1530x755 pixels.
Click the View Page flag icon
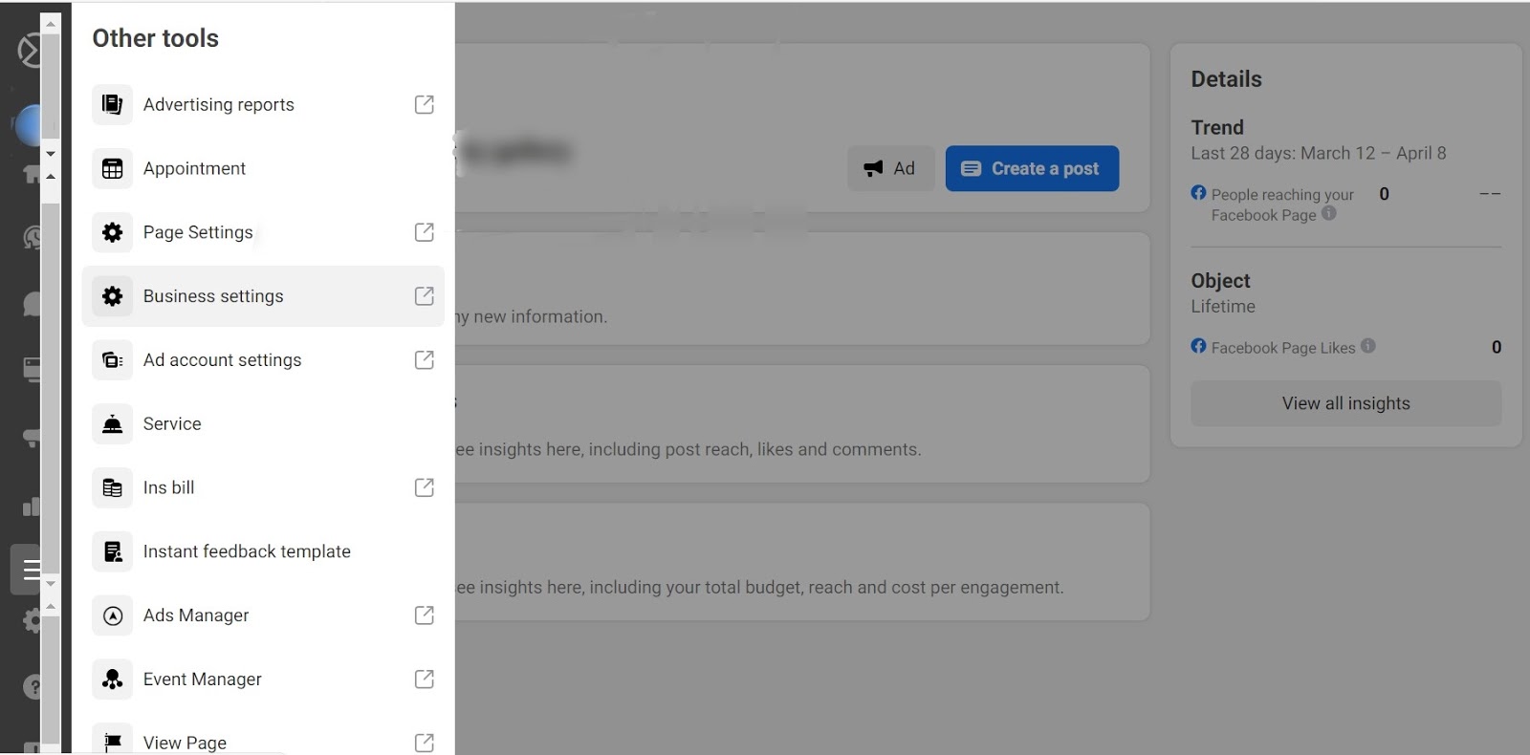(112, 743)
